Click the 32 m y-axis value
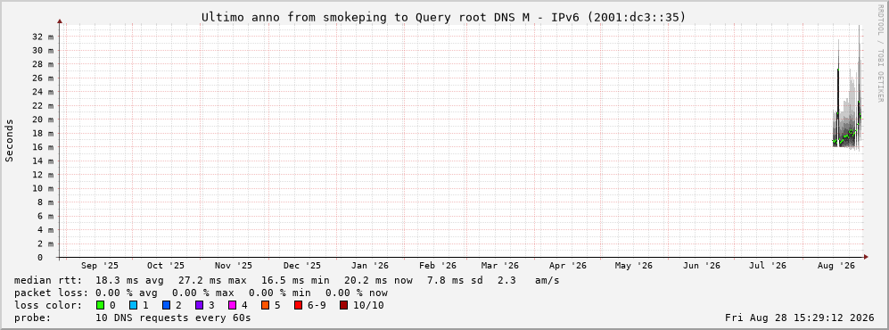Image resolution: width=889 pixels, height=330 pixels. point(44,37)
